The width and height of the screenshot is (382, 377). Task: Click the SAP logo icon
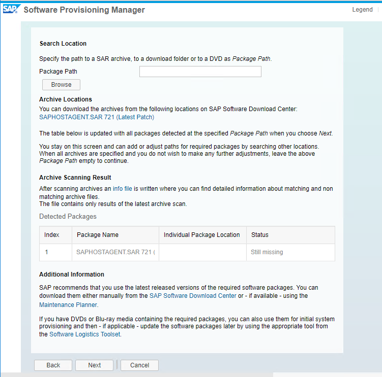tap(12, 9)
